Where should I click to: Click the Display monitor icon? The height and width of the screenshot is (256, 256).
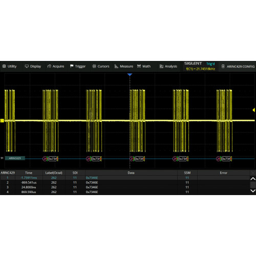coord(27,66)
